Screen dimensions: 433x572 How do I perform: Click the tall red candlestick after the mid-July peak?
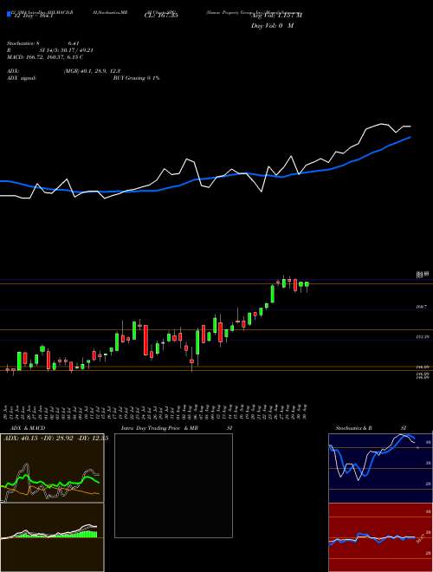(145, 340)
